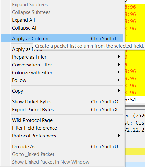Click Colorize with Filter label
145x167 pixels.
32,73
